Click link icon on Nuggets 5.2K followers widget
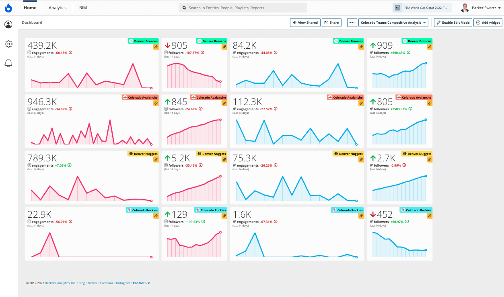The image size is (504, 297). (x=224, y=160)
